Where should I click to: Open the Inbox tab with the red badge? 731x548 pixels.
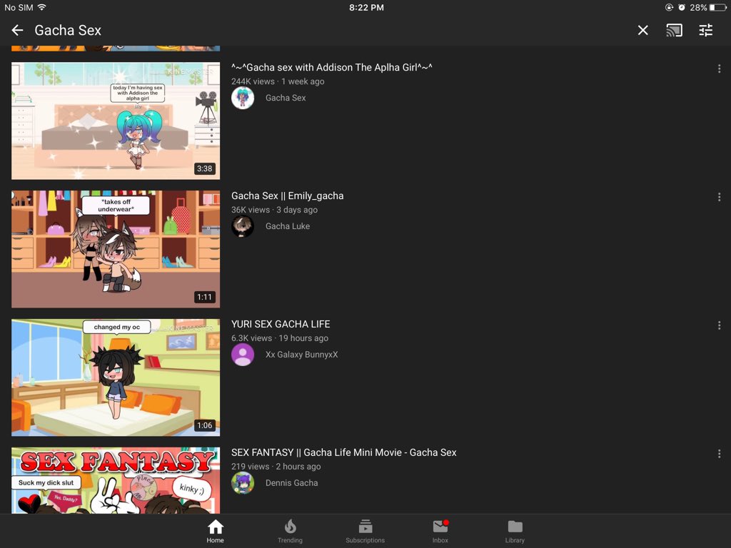440,531
